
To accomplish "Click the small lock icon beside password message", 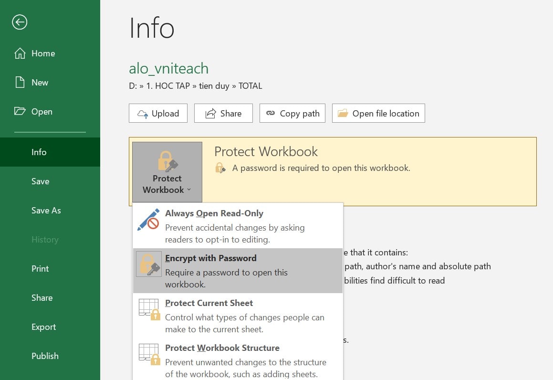I will point(220,168).
